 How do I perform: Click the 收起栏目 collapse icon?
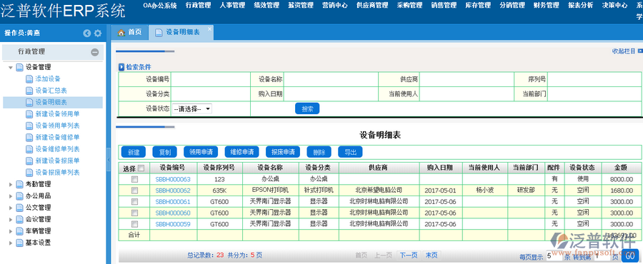click(640, 51)
